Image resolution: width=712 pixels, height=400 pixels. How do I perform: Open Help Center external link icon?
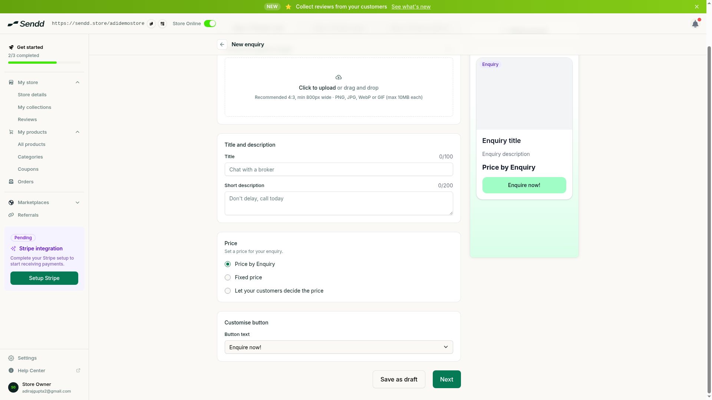pos(78,370)
